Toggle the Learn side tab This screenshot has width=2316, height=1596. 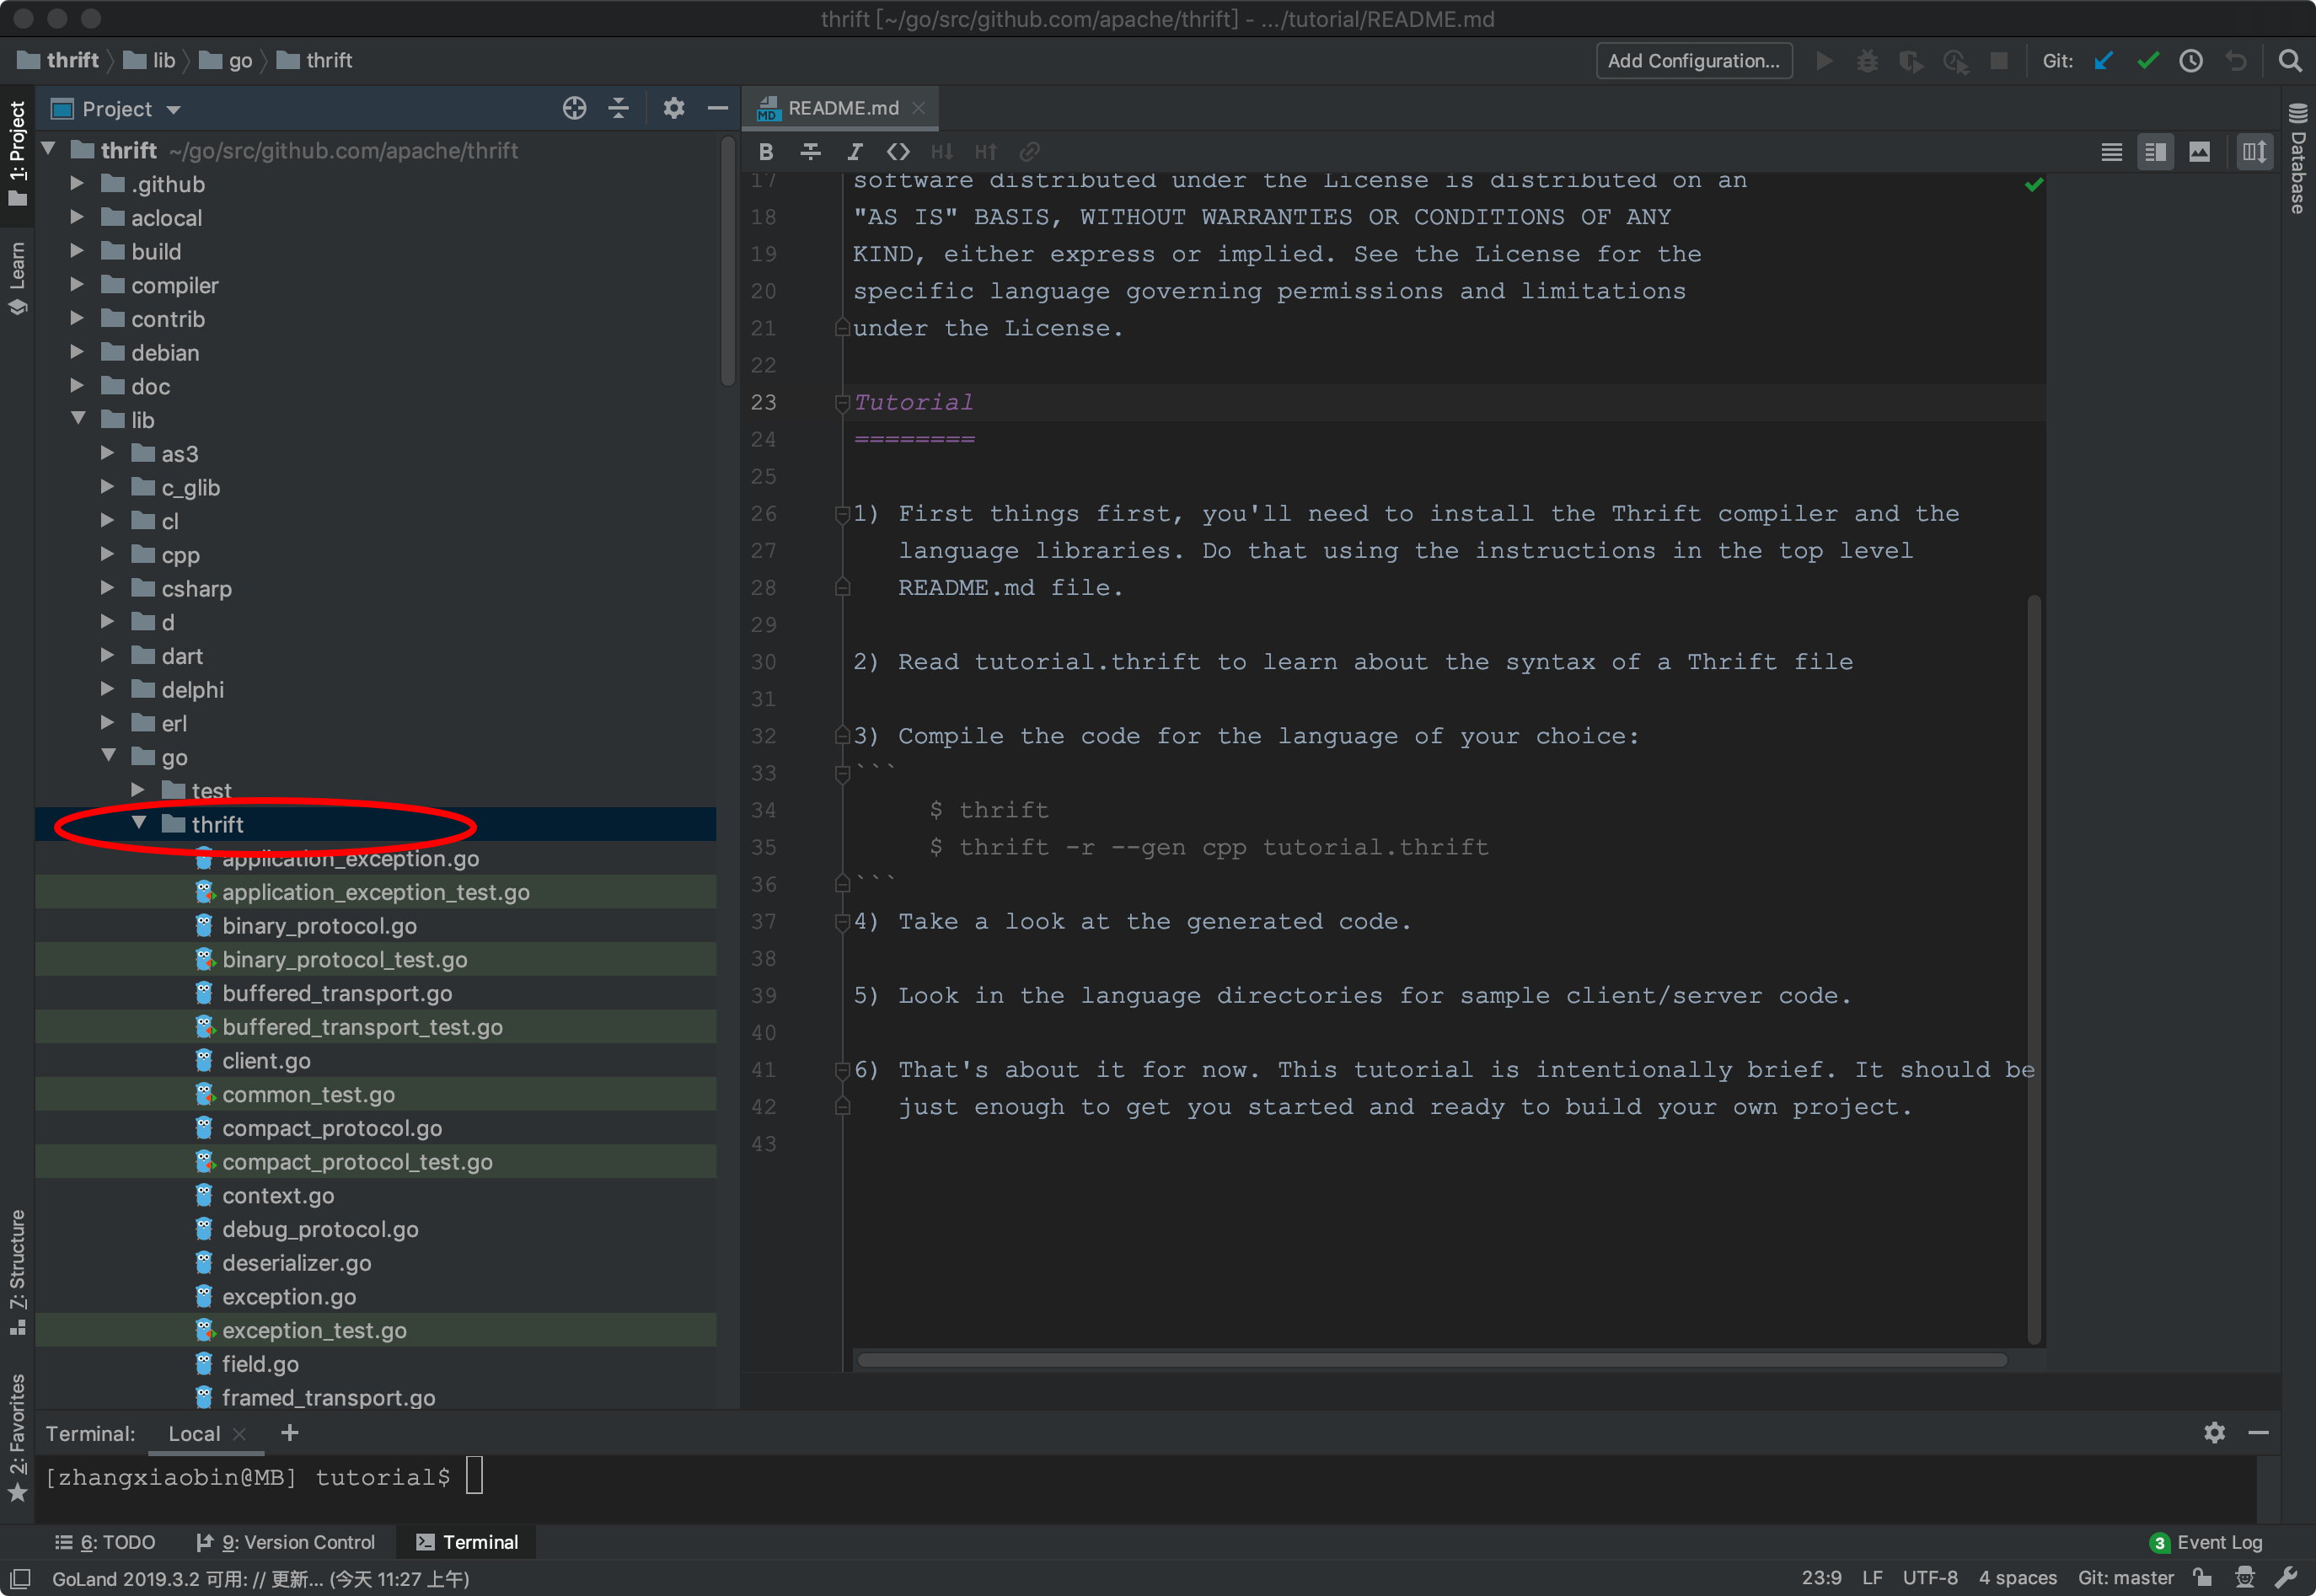pos(17,278)
